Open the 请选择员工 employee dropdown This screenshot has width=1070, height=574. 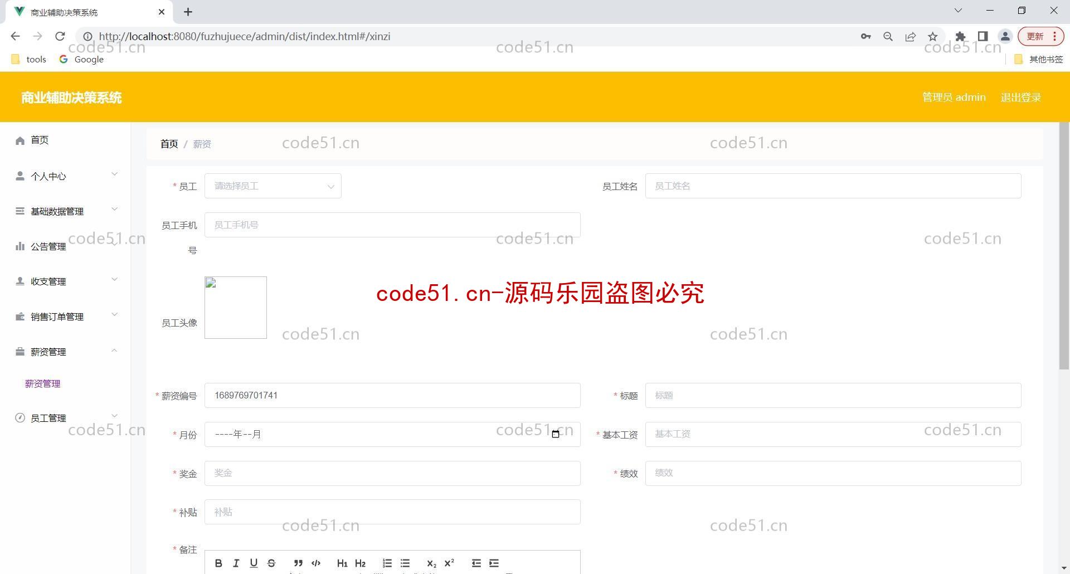(x=273, y=186)
